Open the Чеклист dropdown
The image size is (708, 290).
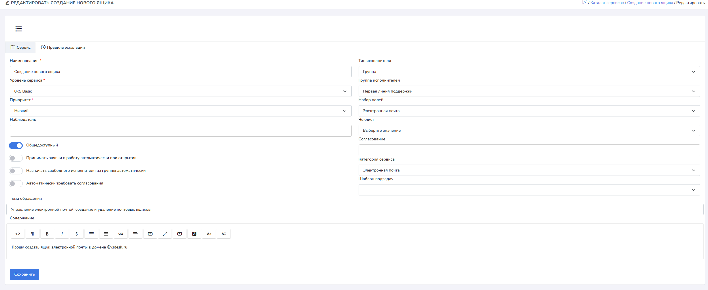point(529,131)
